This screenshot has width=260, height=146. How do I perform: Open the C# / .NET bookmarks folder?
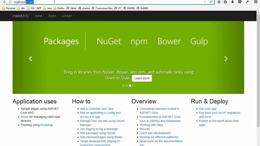point(34,8)
